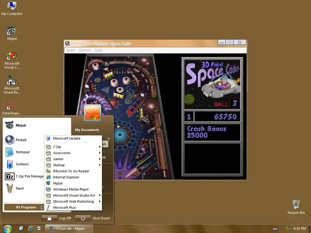Screen dimensions: 311x233
Task: Click the padlock Log Off button
Action: 50,218
